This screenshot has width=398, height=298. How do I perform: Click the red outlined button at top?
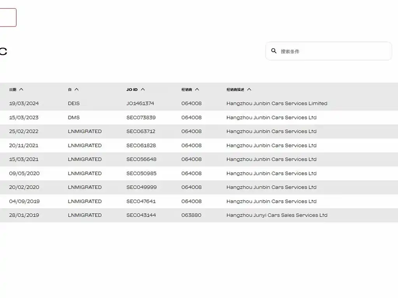tap(8, 17)
